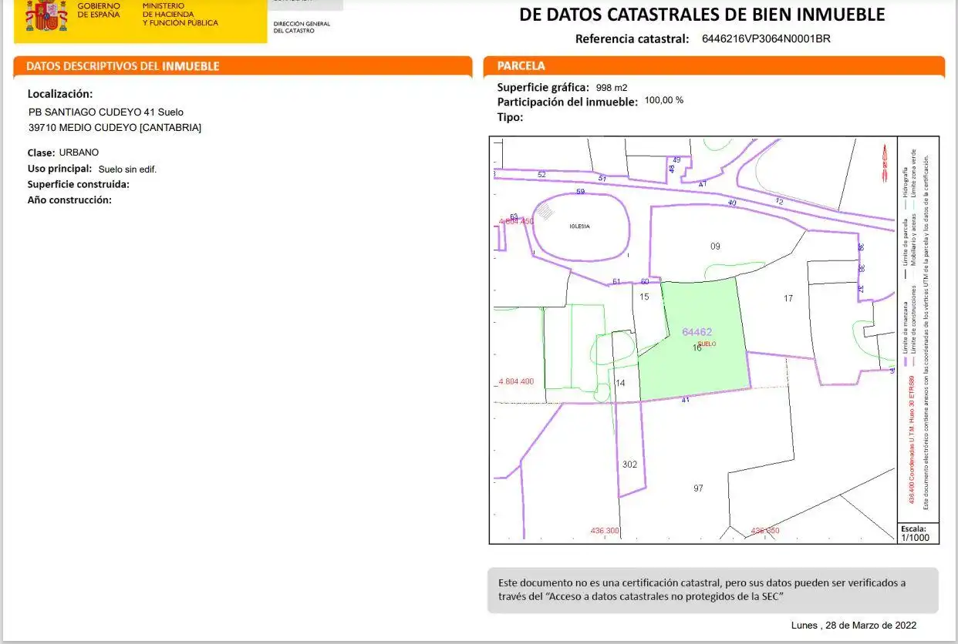Click the title 'DE DATOS CATASTRALES DE BIEN INMUEBLE'
The width and height of the screenshot is (958, 644).
[702, 15]
